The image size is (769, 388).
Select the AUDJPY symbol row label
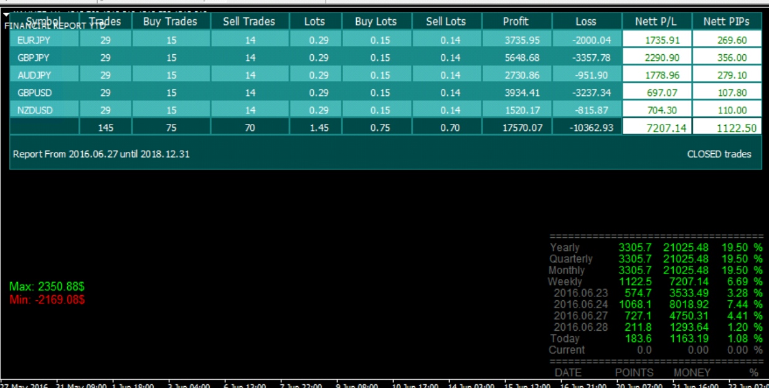[x=34, y=75]
